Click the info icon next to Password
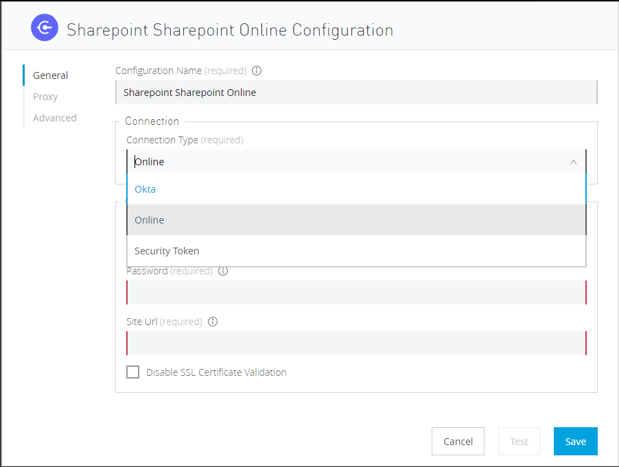Screen dimensions: 619x467 (222, 271)
